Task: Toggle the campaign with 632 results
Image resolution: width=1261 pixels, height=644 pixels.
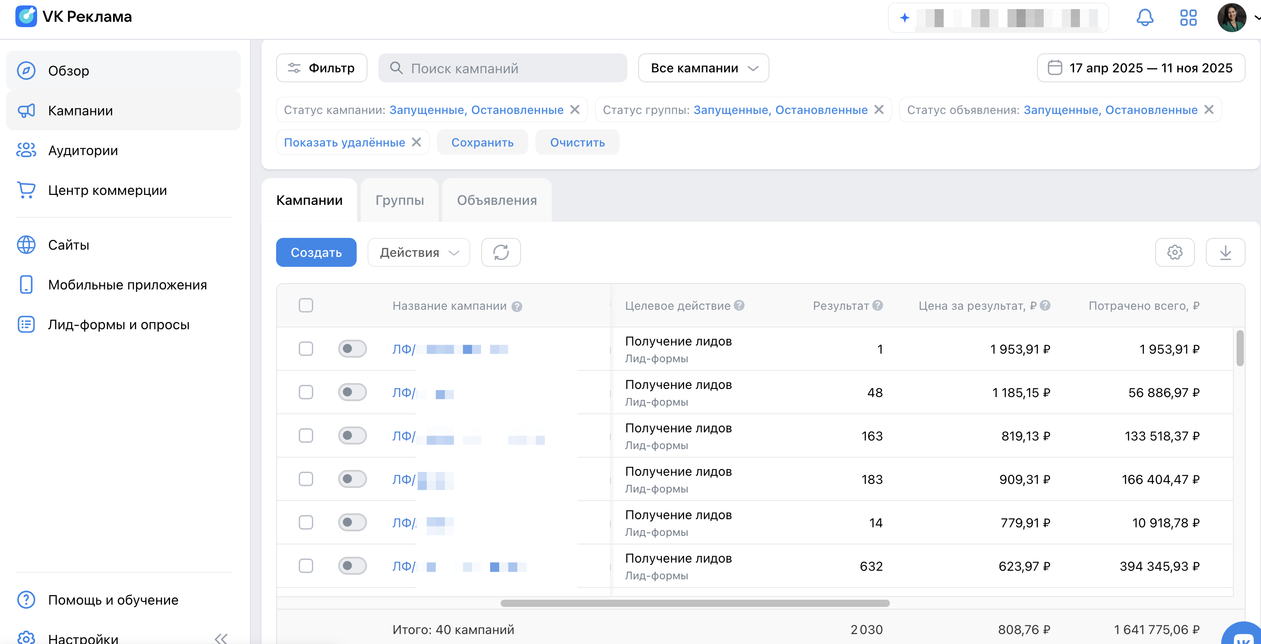Action: 352,566
